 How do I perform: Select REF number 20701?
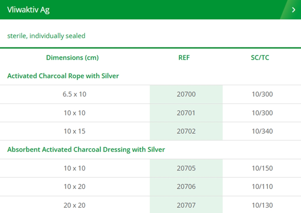(x=186, y=113)
